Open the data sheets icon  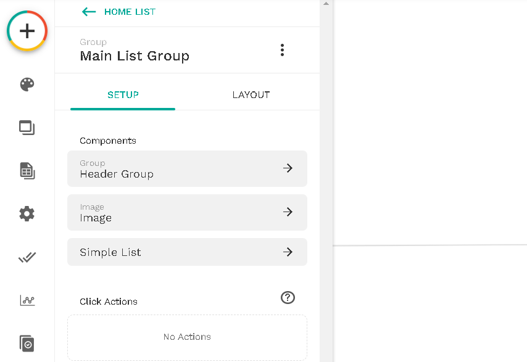point(27,171)
